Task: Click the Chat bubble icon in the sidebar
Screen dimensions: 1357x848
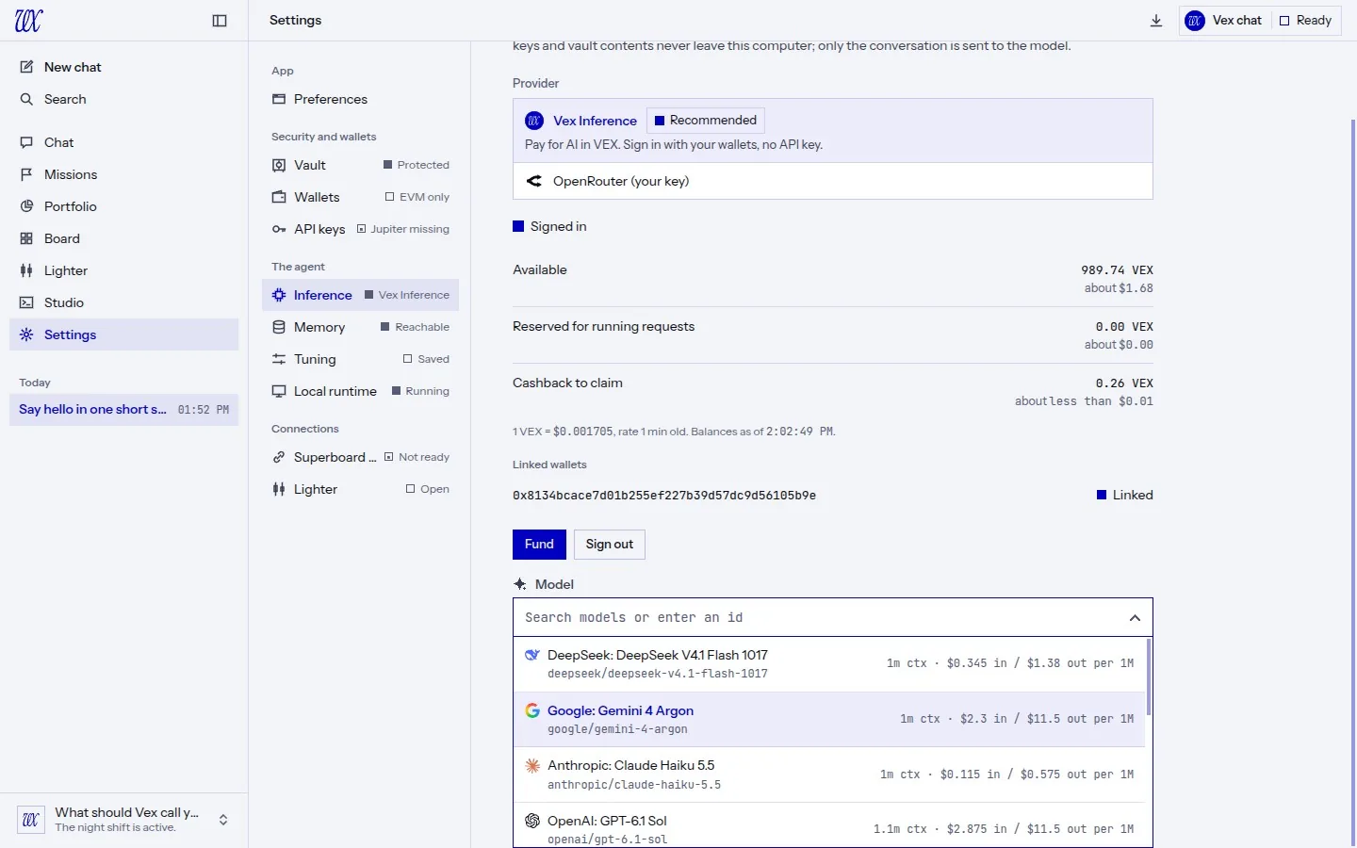Action: [26, 142]
